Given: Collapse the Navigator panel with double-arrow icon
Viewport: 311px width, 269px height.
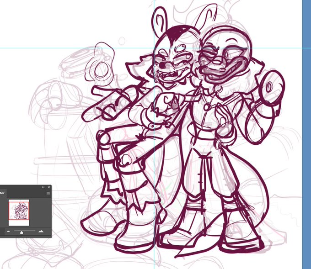Looking at the screenshot, I should pyautogui.click(x=43, y=187).
